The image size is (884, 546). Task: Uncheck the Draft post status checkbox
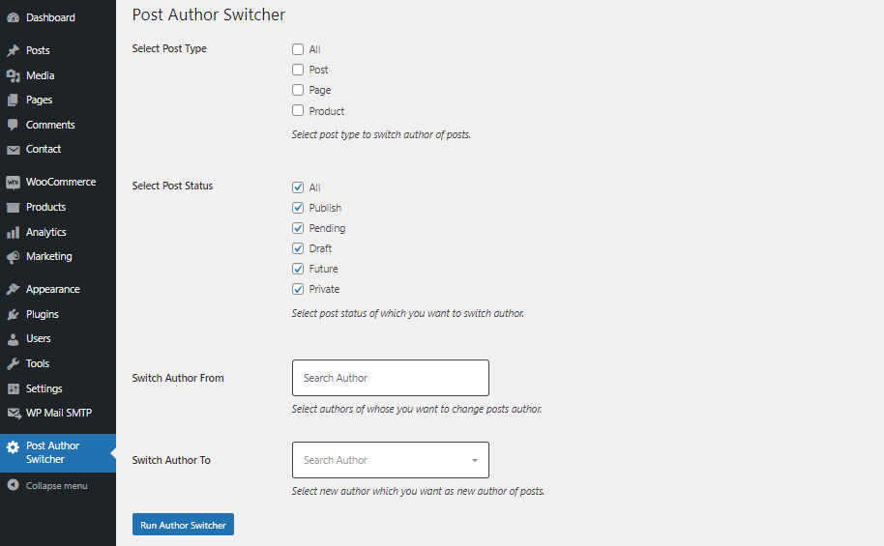click(298, 248)
